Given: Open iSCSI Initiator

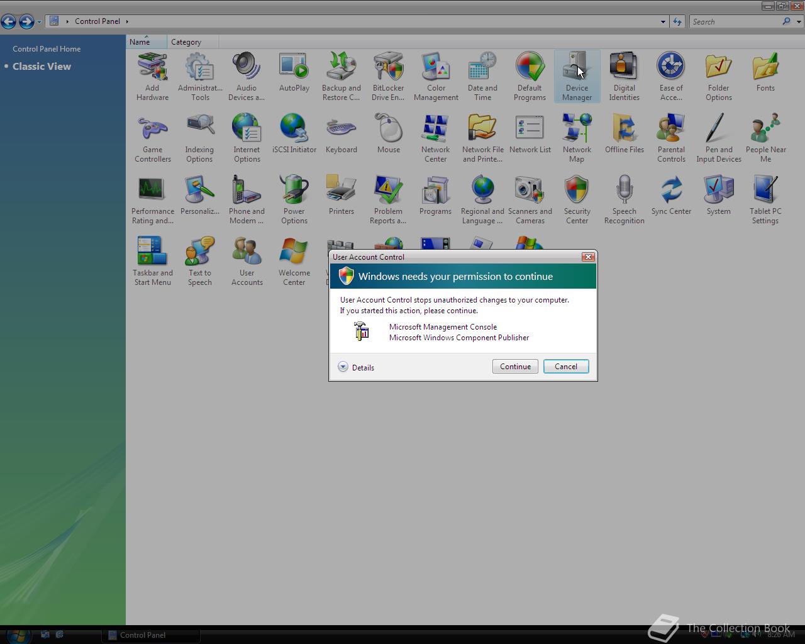Looking at the screenshot, I should click(294, 135).
